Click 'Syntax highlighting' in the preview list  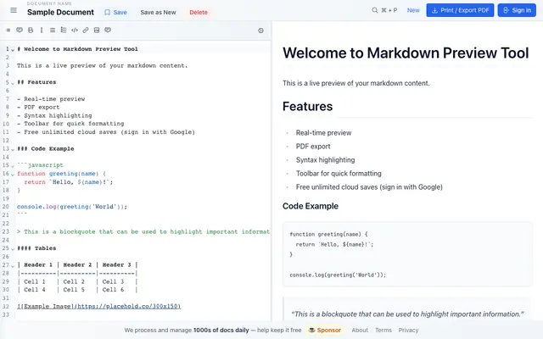click(x=325, y=160)
